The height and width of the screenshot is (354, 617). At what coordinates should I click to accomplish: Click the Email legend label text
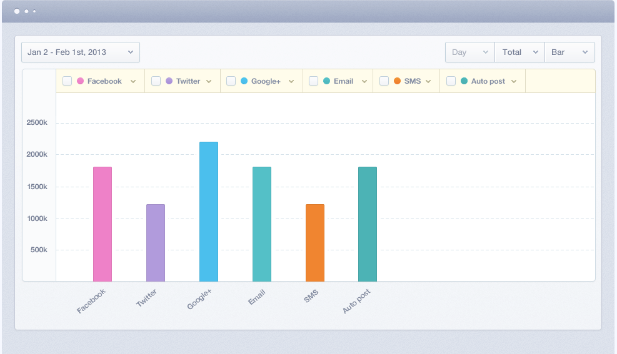[344, 81]
